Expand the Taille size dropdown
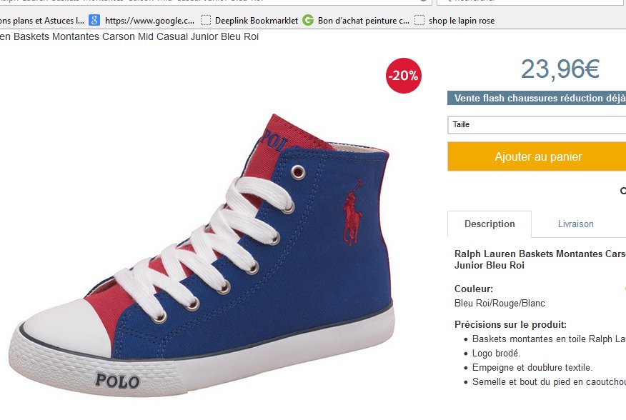The width and height of the screenshot is (626, 420). (537, 125)
